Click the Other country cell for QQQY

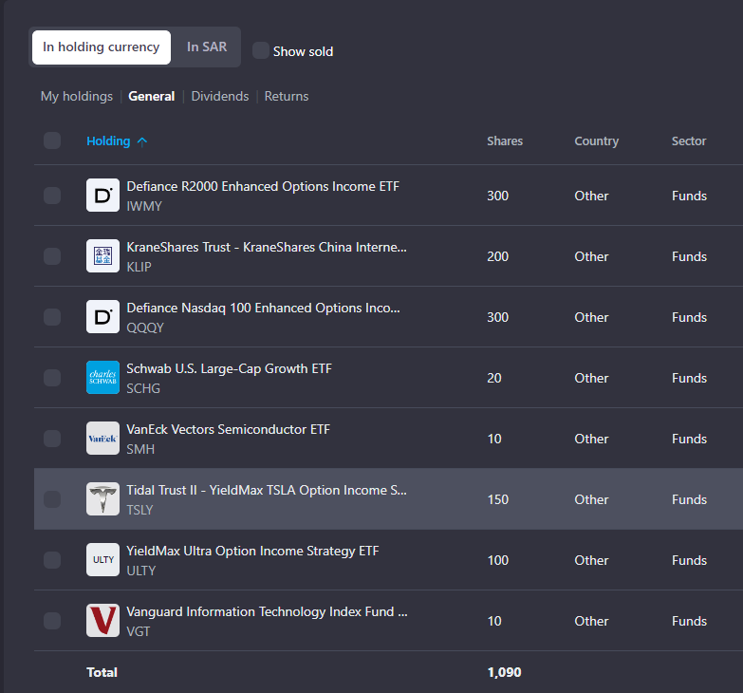click(591, 317)
